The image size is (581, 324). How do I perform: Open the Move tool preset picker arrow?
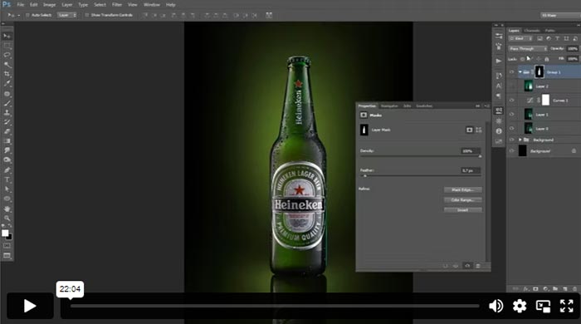click(x=18, y=15)
